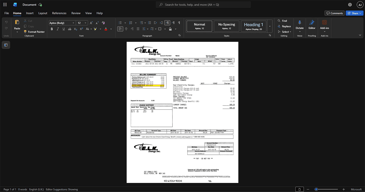
Task: Toggle Superscript formatting
Action: 81,29
